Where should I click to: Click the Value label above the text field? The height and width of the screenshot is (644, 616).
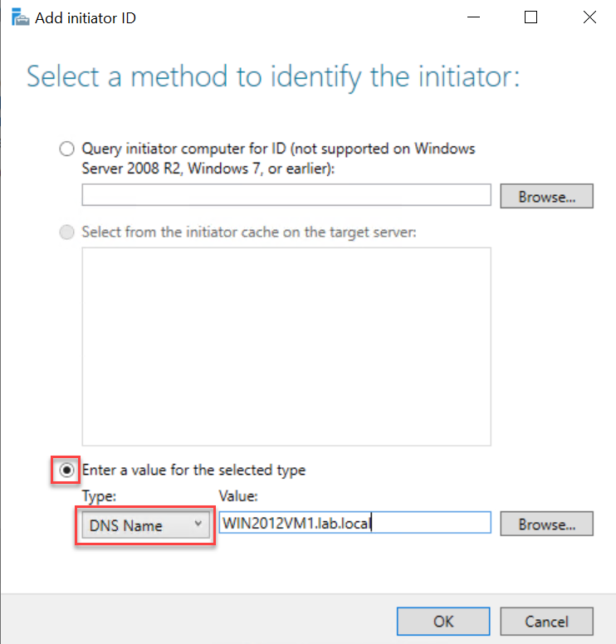click(x=238, y=496)
